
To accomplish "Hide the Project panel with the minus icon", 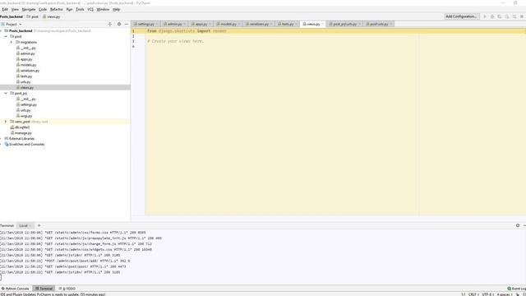I will [127, 24].
